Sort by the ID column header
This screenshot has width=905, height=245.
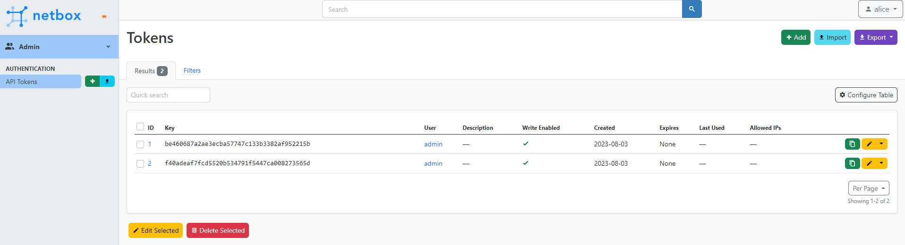click(151, 128)
